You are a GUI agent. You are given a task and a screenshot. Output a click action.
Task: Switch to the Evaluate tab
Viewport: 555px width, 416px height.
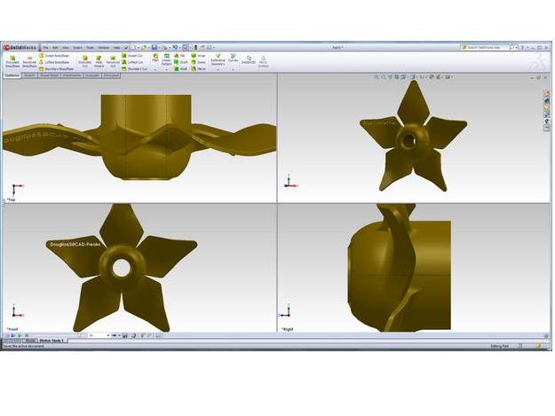[93, 75]
